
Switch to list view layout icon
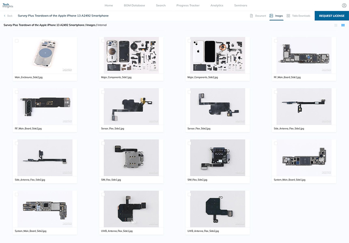tap(336, 25)
